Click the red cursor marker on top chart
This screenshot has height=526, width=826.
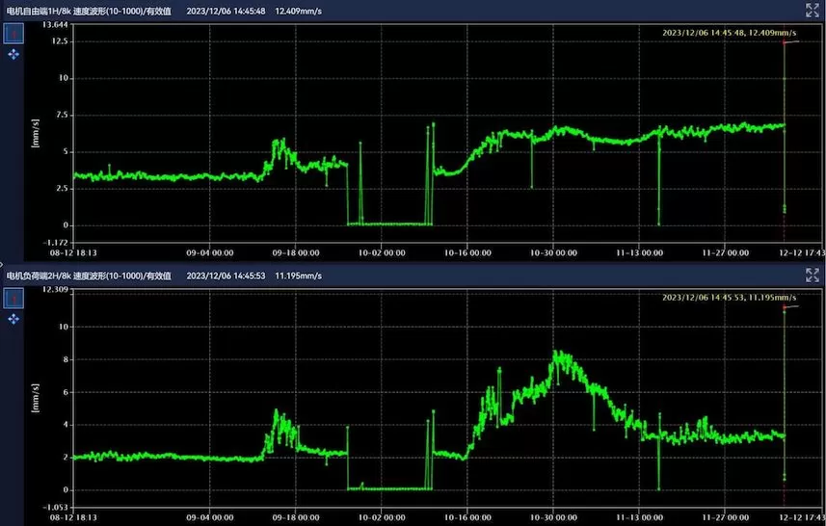pos(789,42)
